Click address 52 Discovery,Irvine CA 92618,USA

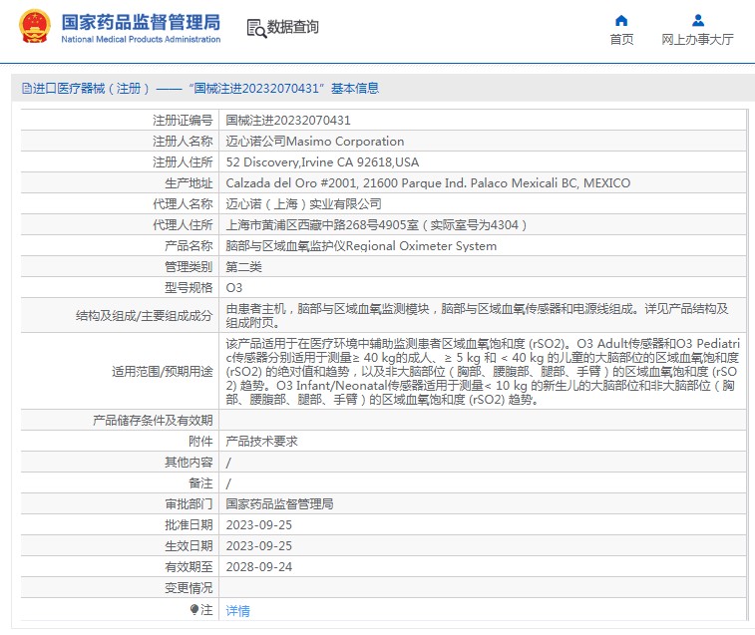[x=322, y=162]
